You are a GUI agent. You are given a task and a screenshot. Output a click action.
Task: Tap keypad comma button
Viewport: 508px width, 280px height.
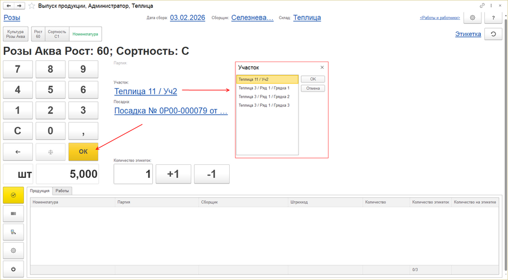pos(84,131)
